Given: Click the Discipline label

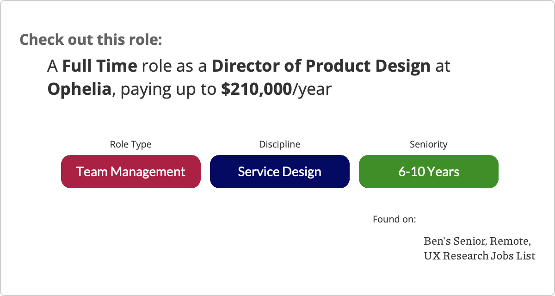Looking at the screenshot, I should click(x=280, y=144).
